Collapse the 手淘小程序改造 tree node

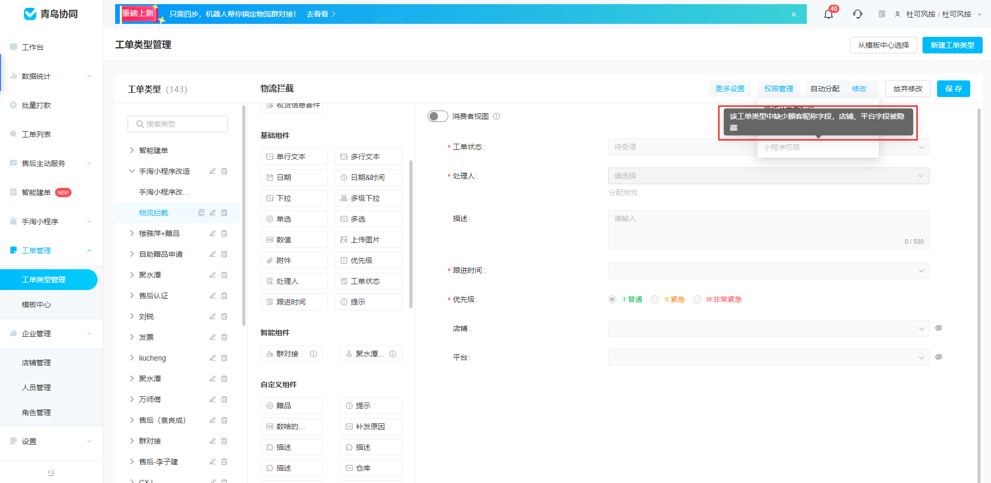click(x=132, y=171)
